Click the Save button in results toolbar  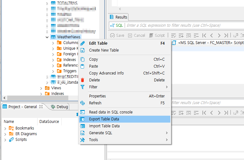117,36
